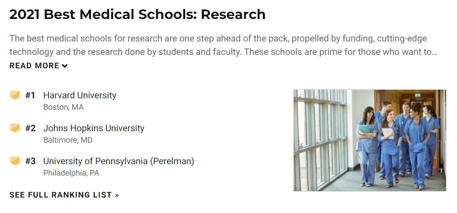
Task: Click the #1 rank number
Action: click(30, 95)
